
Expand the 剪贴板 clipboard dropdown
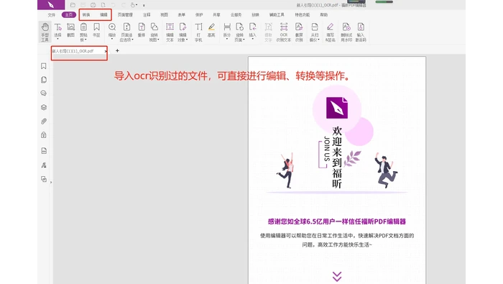[86, 40]
